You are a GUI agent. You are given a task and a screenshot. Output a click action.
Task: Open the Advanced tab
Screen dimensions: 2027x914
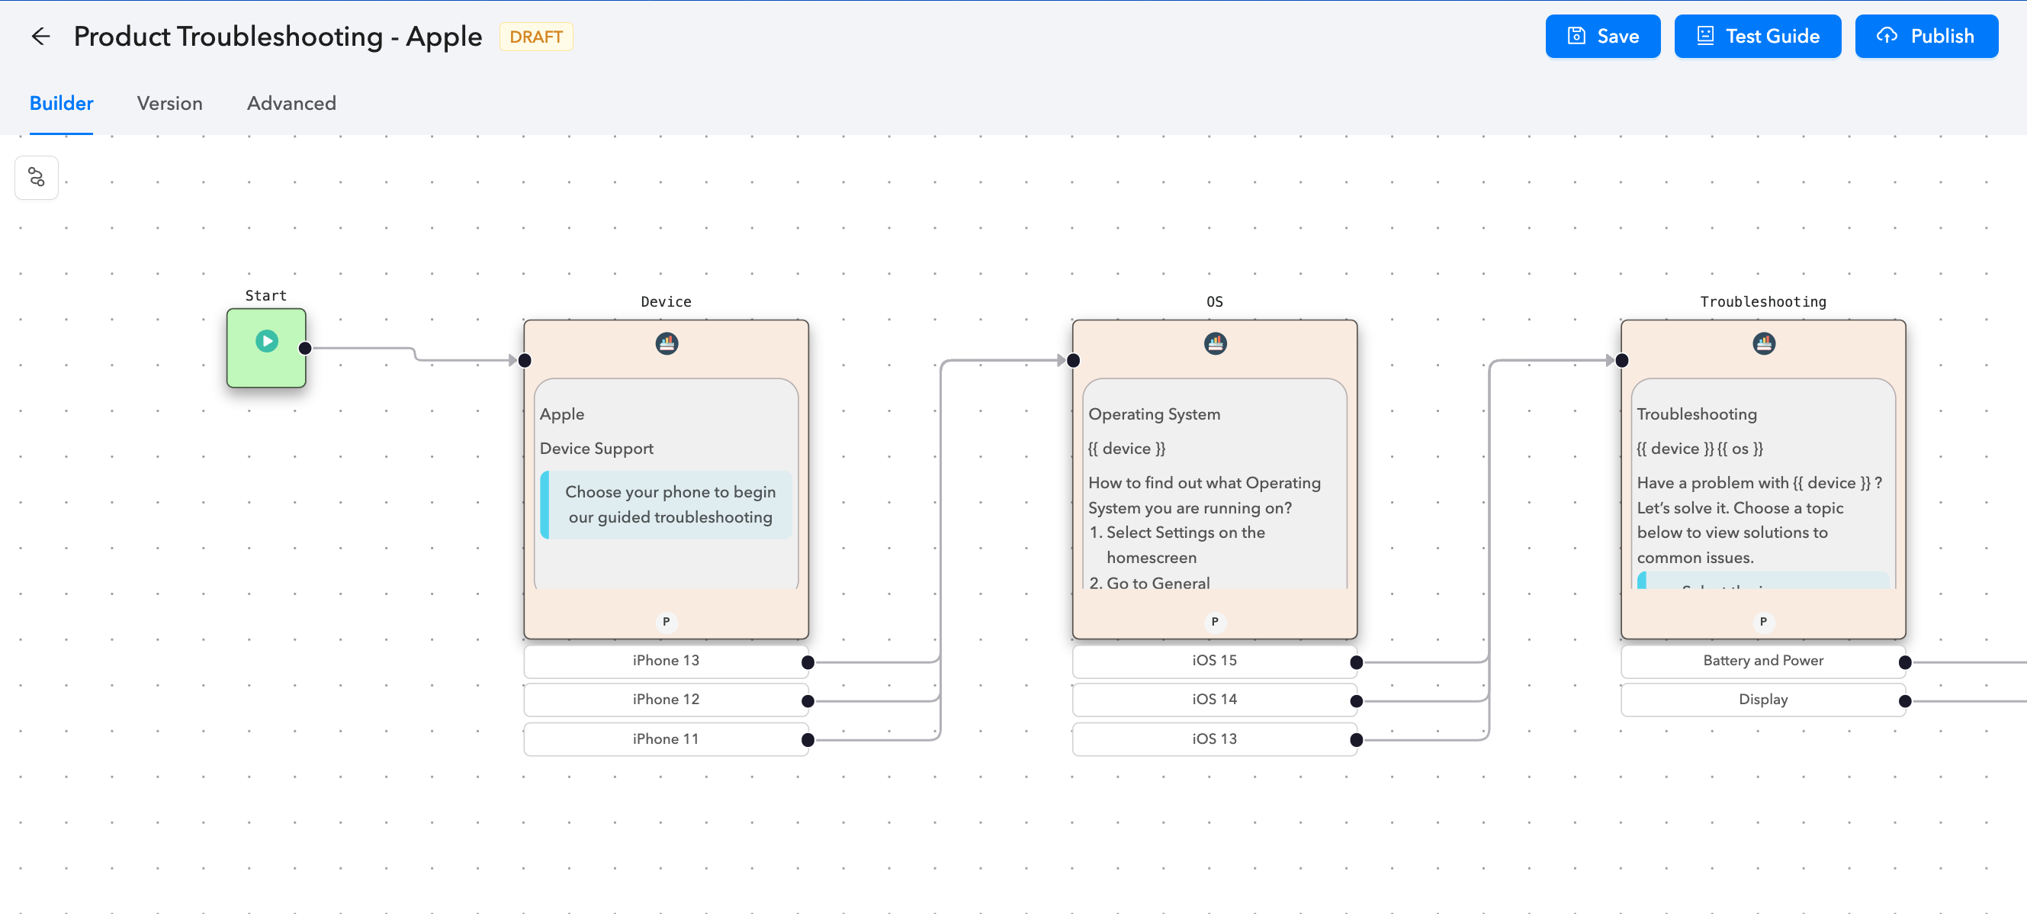[x=291, y=103]
